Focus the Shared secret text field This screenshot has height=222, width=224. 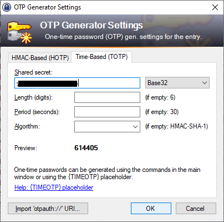point(77,83)
